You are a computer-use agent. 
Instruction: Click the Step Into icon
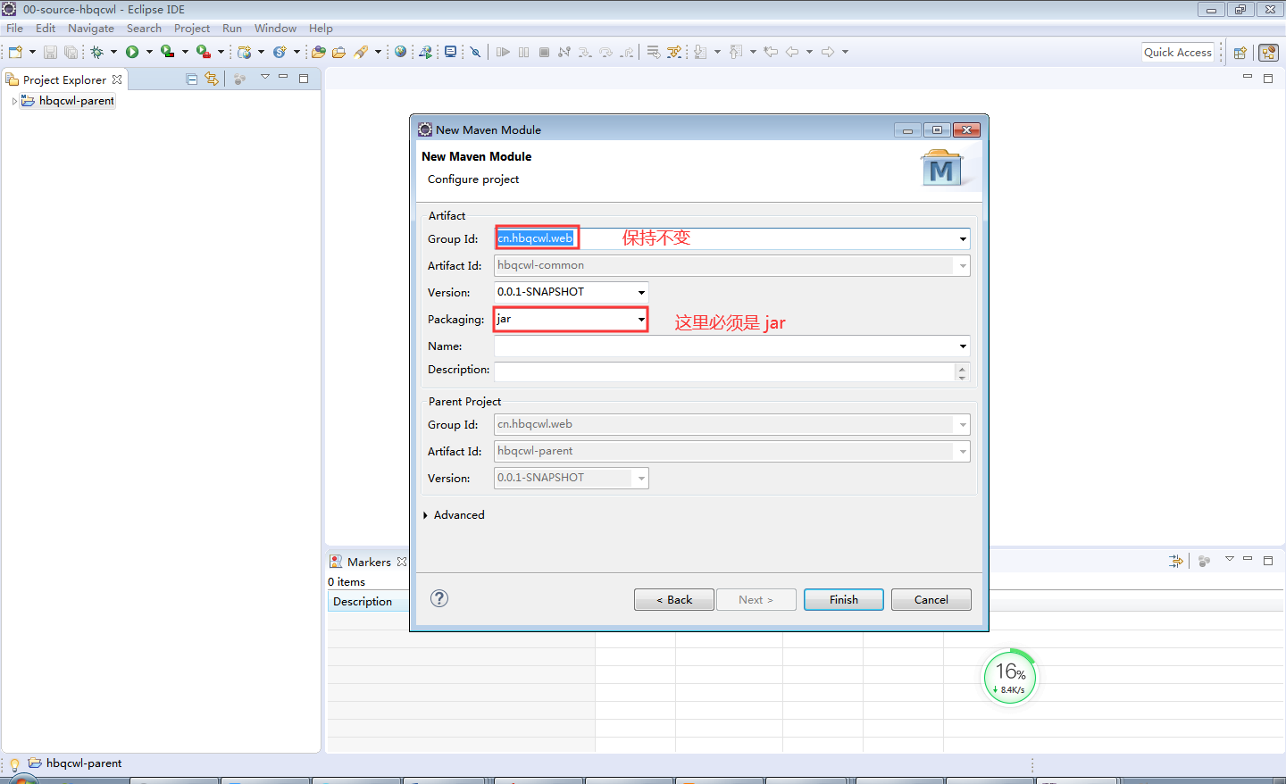(585, 52)
